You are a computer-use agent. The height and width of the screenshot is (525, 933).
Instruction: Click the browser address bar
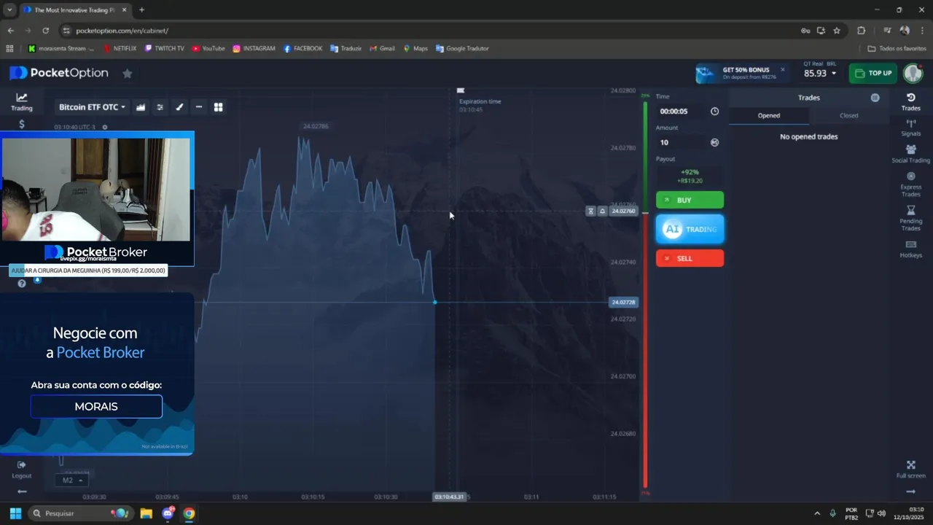[x=430, y=31]
